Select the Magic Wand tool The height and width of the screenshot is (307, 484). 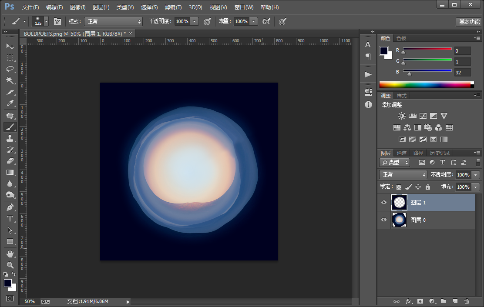coord(10,80)
